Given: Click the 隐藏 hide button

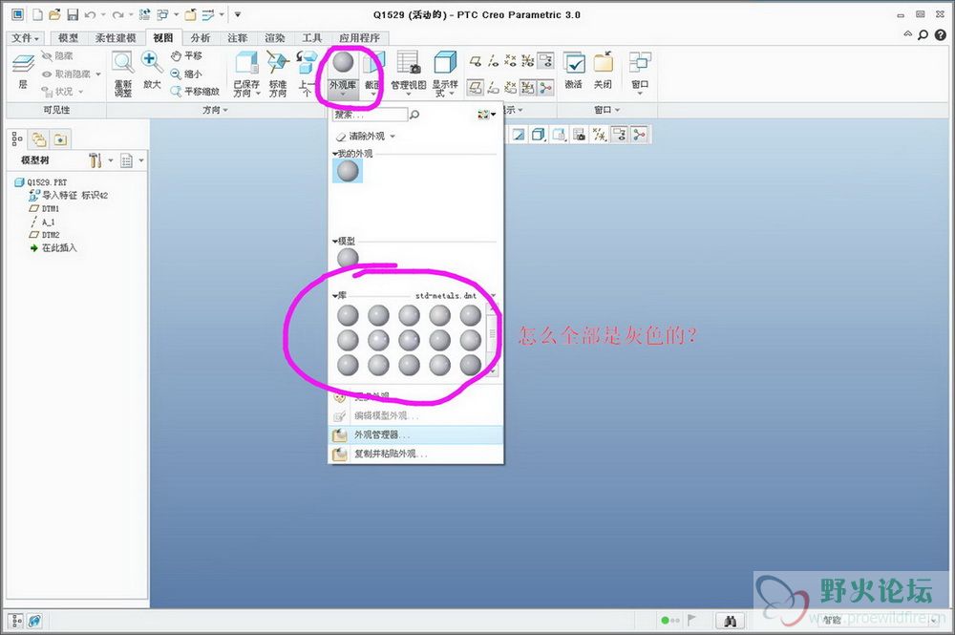Looking at the screenshot, I should (x=56, y=56).
